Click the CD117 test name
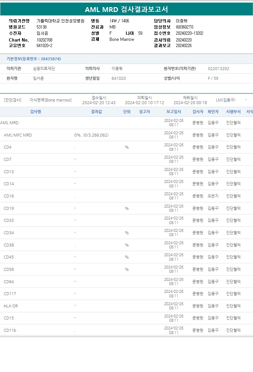 (x=10, y=294)
